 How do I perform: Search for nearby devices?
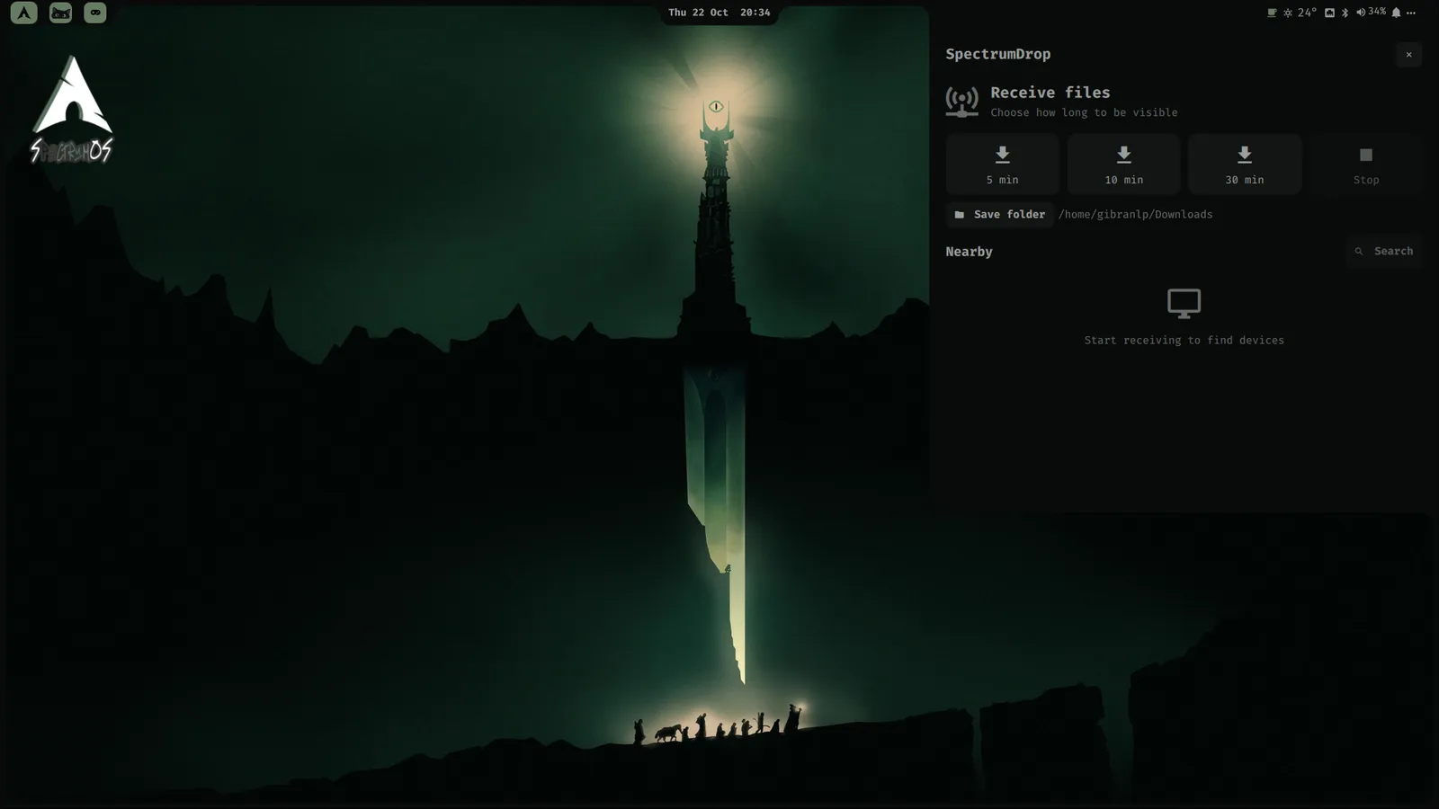(1385, 252)
